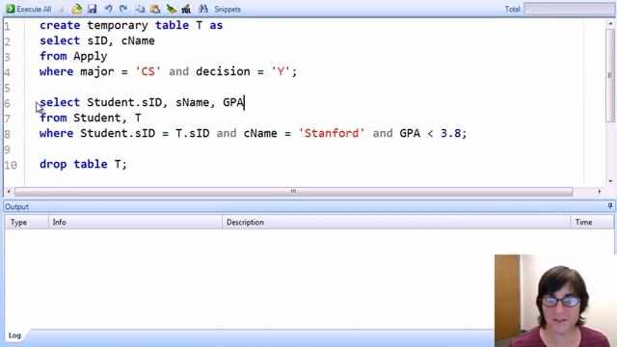The width and height of the screenshot is (617, 347).
Task: Click the green brush clear icon
Action: click(x=172, y=9)
